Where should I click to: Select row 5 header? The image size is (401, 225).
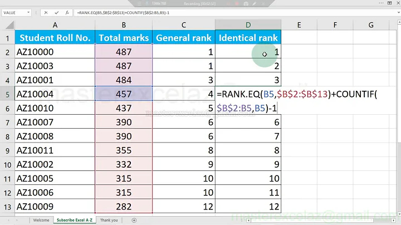coord(7,94)
